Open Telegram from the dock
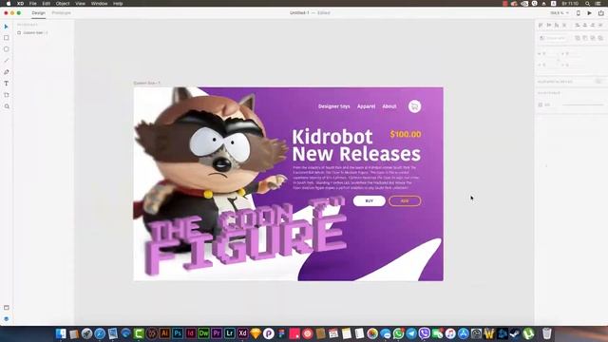Image resolution: width=608 pixels, height=342 pixels. coord(411,333)
